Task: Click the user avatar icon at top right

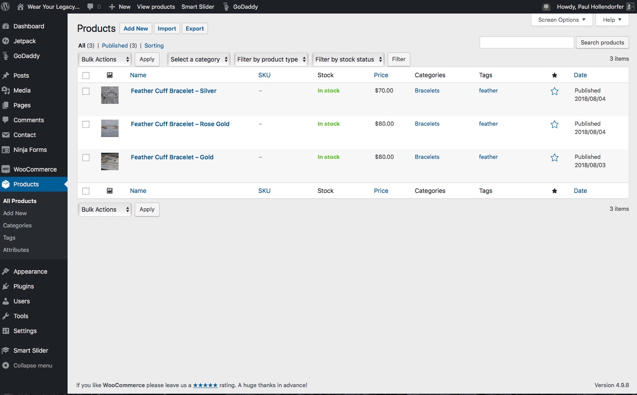Action: pyautogui.click(x=630, y=7)
